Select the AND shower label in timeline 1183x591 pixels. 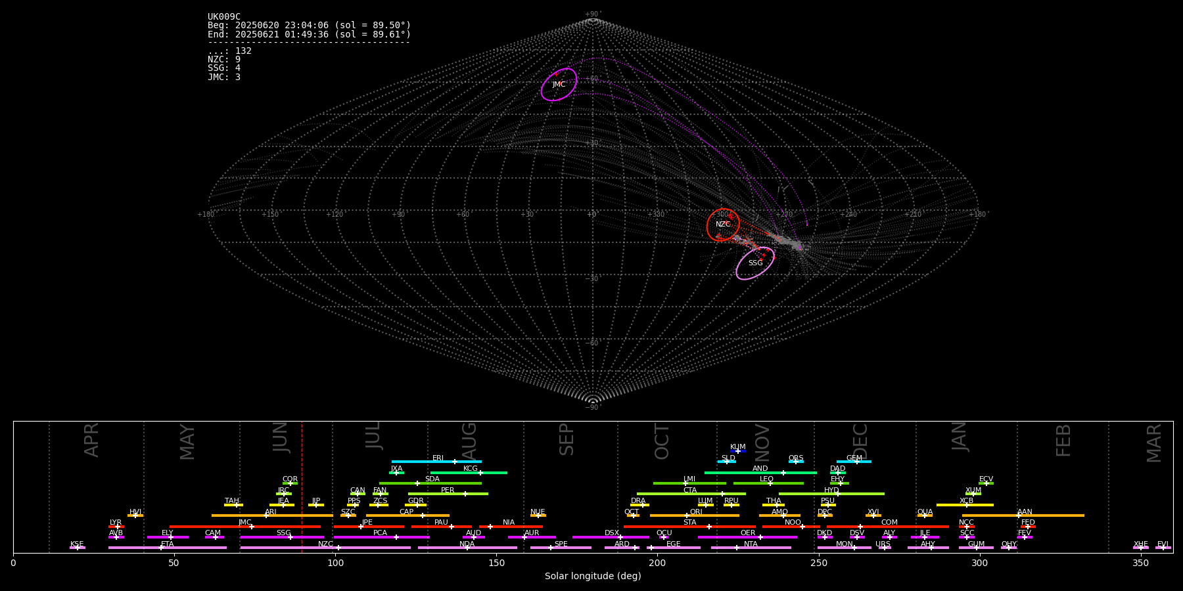point(760,469)
